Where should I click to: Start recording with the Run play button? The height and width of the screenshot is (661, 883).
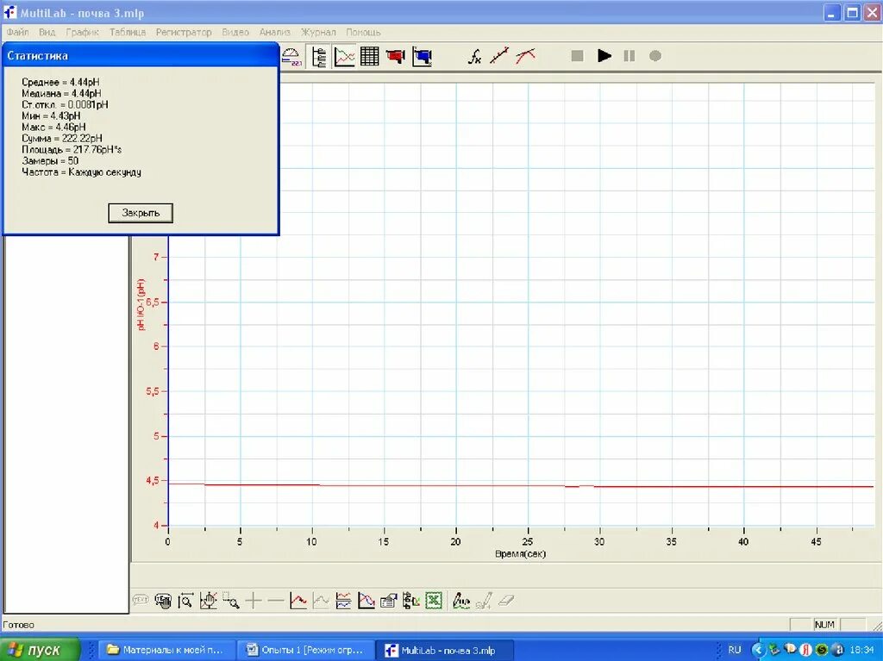coord(604,56)
